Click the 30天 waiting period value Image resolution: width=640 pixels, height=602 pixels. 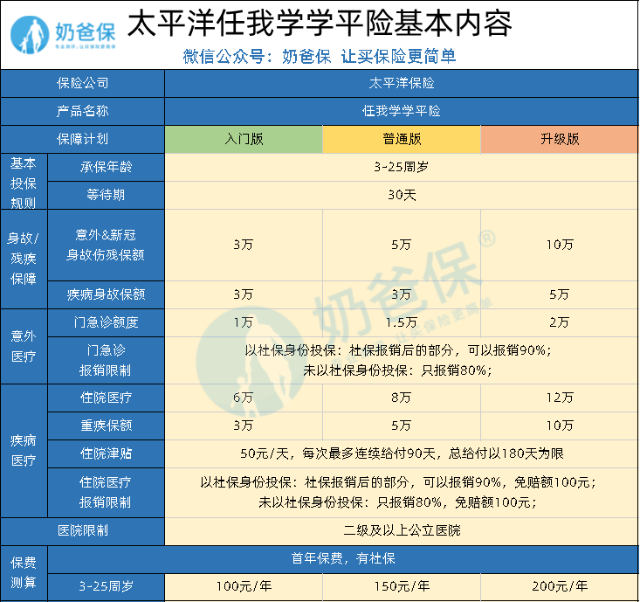coord(402,195)
